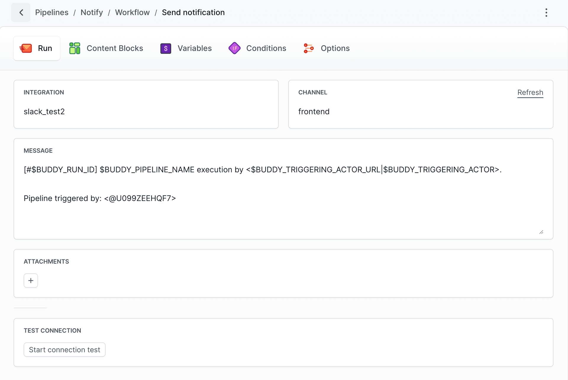Click the red sliders Options icon
The width and height of the screenshot is (568, 380).
tap(309, 48)
